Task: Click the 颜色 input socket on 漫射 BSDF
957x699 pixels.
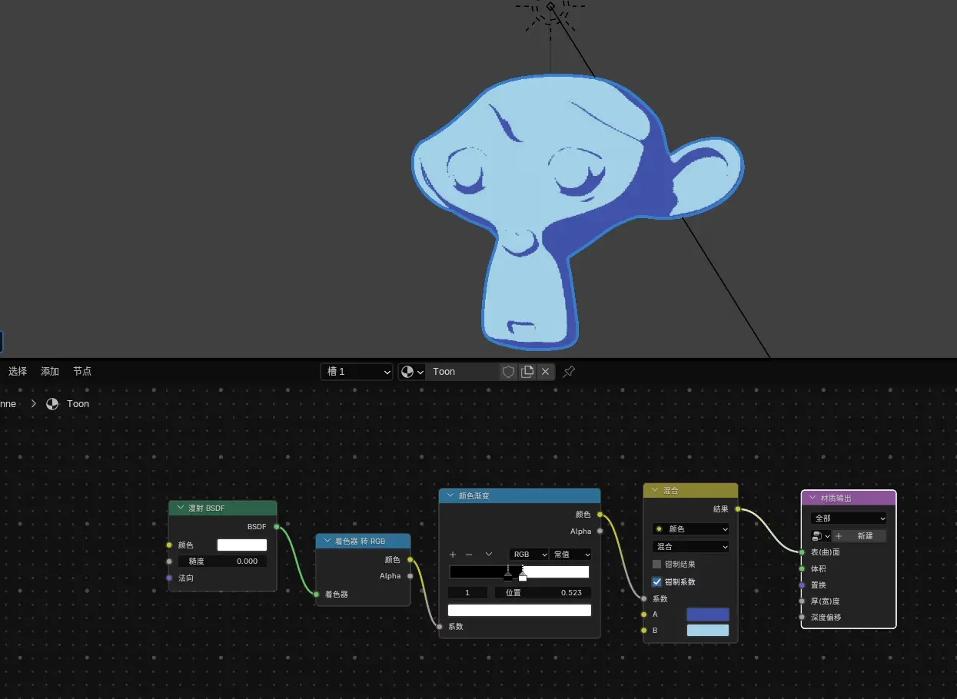Action: tap(169, 545)
